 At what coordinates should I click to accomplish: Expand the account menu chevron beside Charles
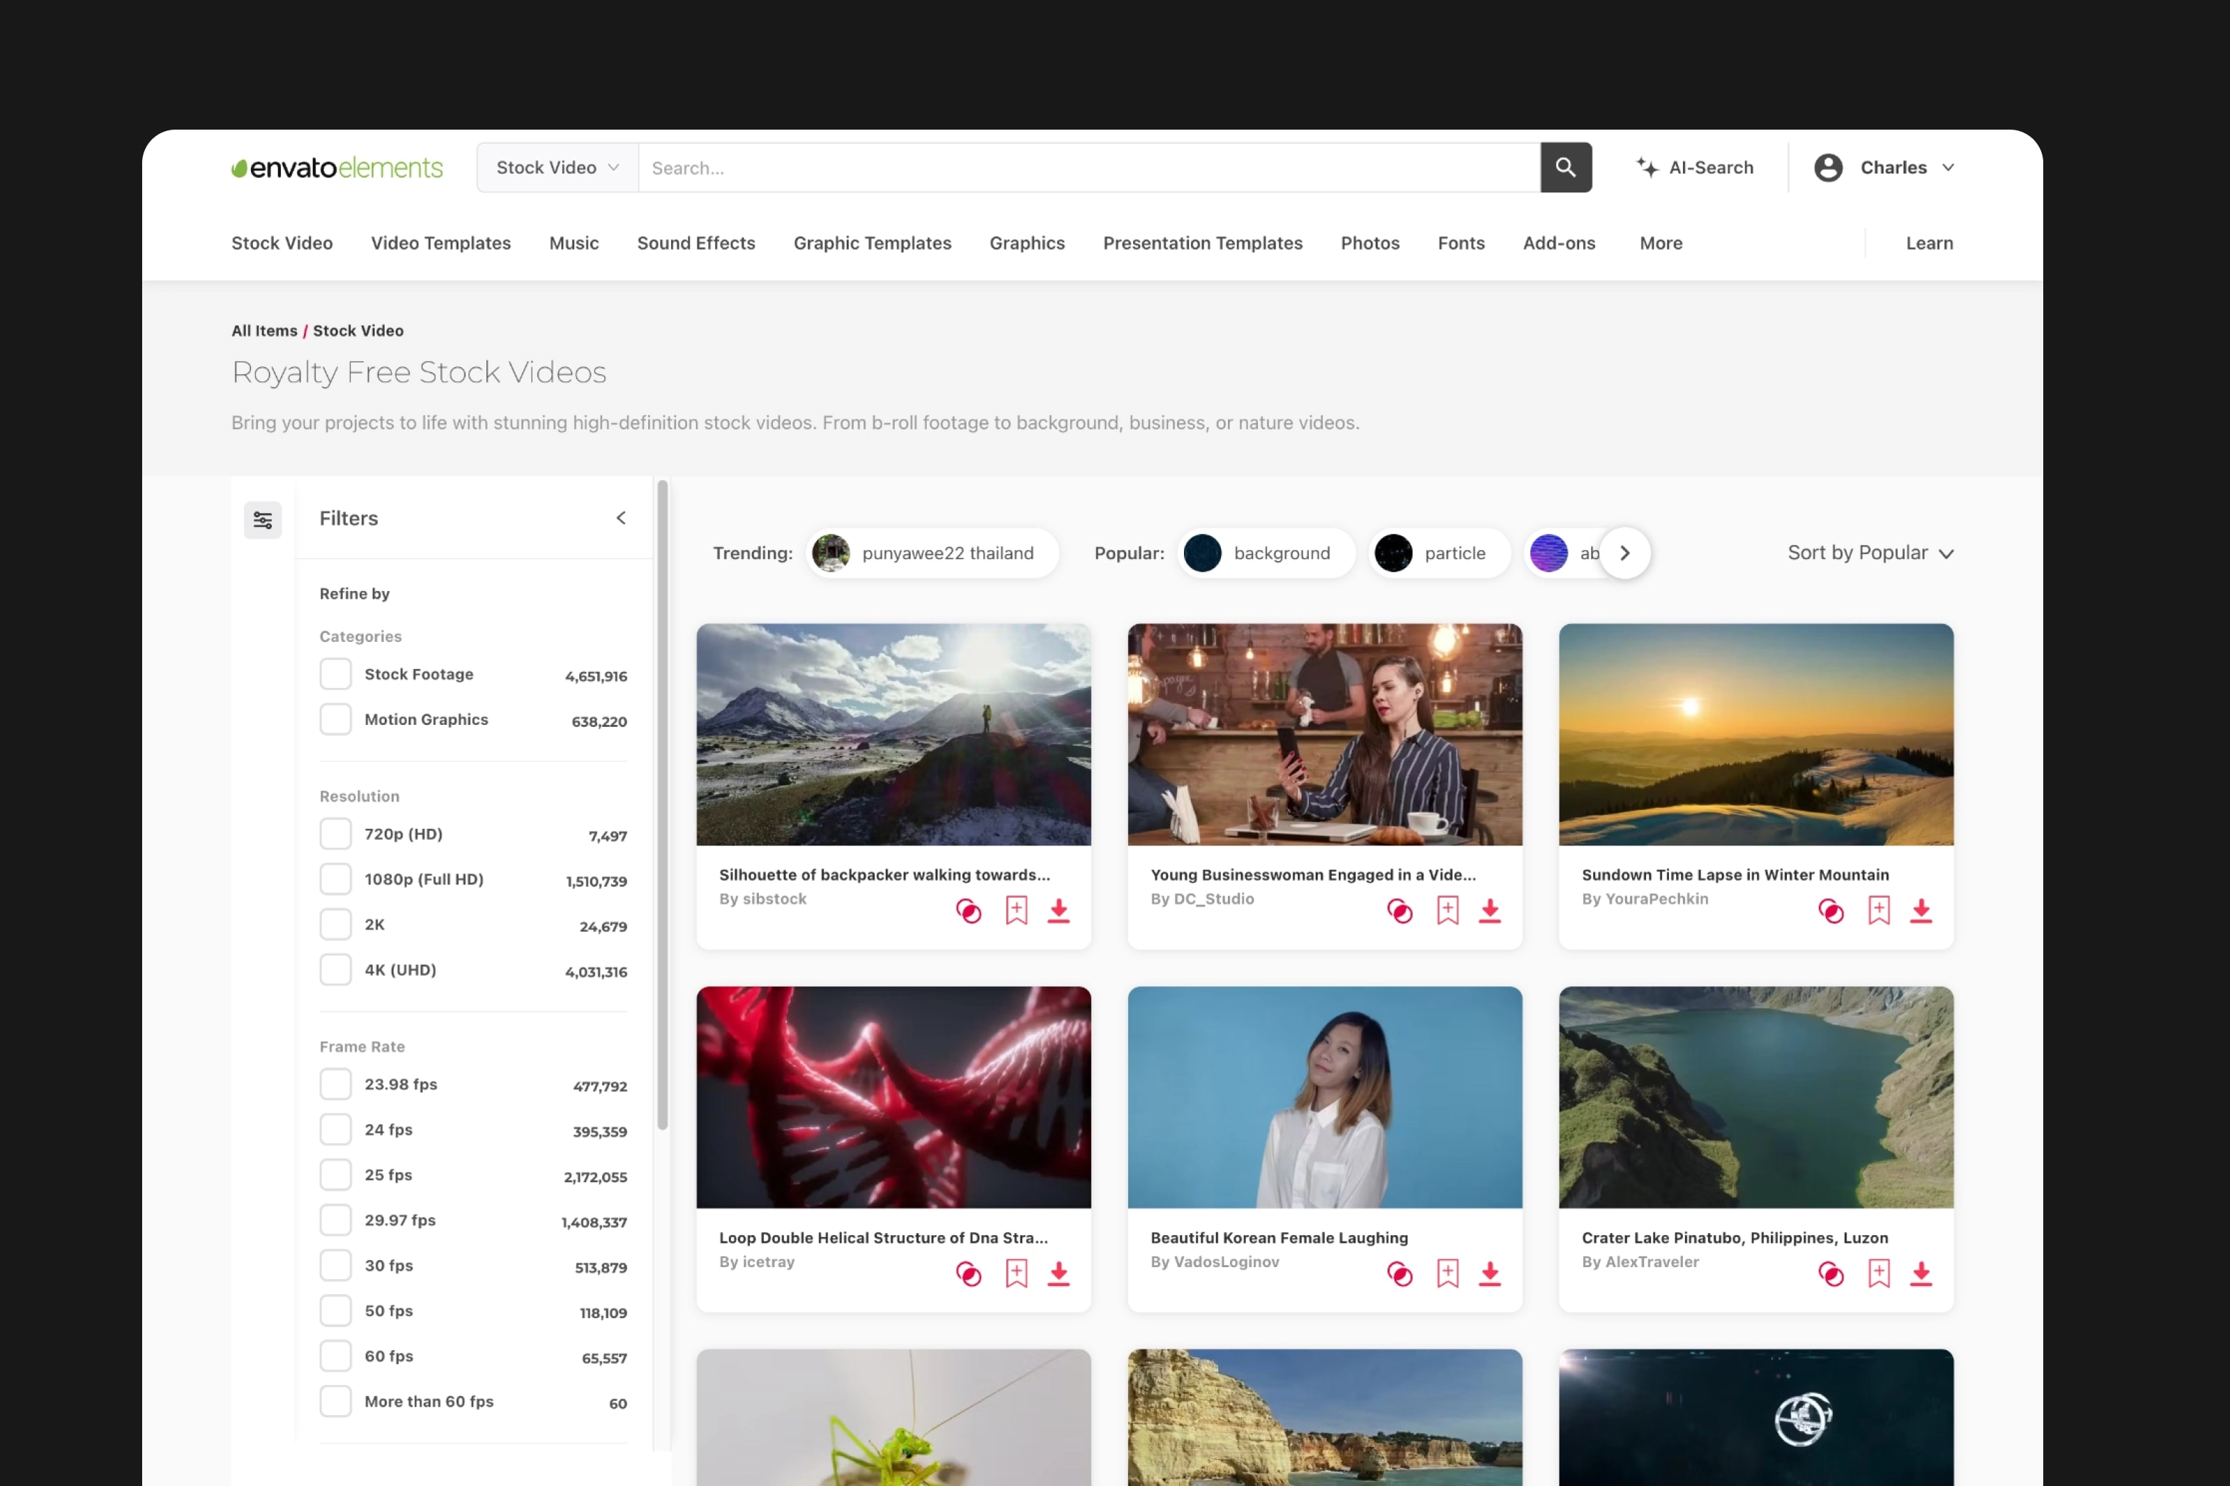[x=1948, y=168]
